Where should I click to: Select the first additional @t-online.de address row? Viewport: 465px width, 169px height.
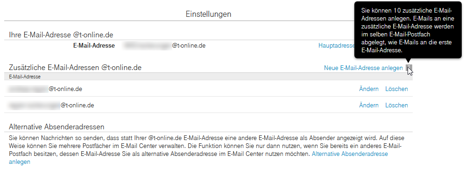[x=208, y=89]
